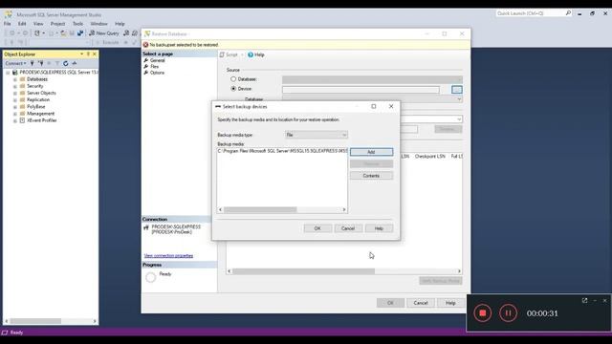Click the Connect Object Explorer plug icon
Viewport: 612px width, 344px height.
click(x=32, y=63)
